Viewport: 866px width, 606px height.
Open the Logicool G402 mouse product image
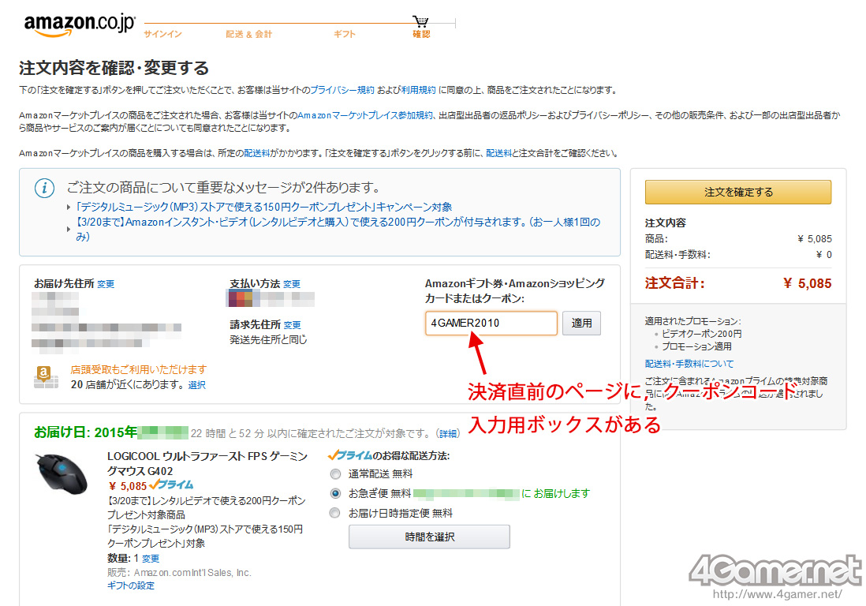tap(62, 474)
